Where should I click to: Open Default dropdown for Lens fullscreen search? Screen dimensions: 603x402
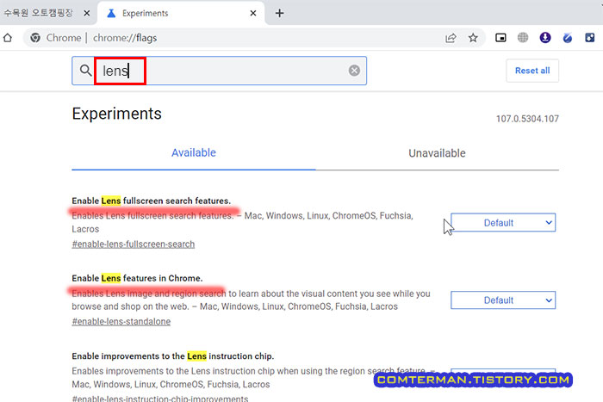(x=503, y=223)
